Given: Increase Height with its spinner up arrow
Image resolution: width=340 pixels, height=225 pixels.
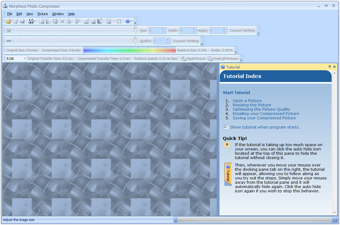Looking at the screenshot, I should 224,29.
